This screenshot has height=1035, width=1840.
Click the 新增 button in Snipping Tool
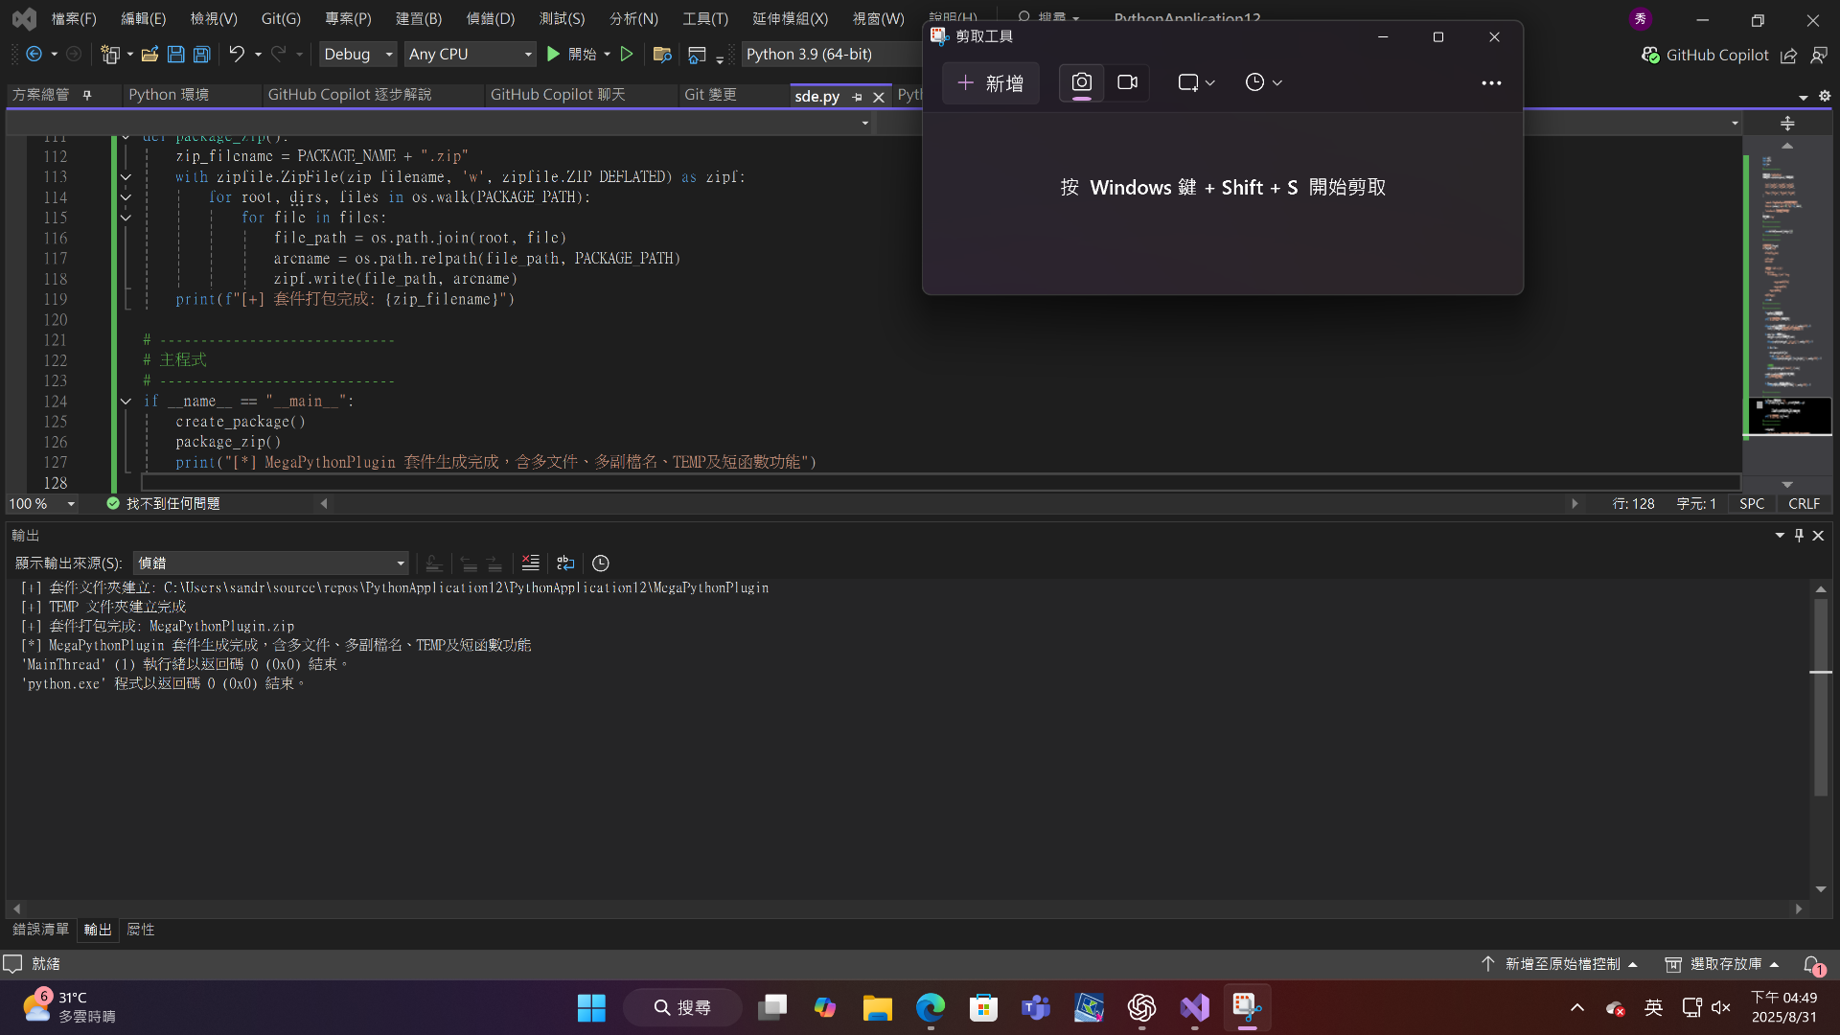tap(991, 83)
